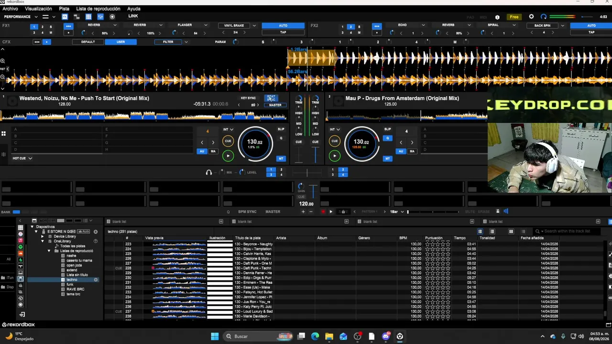
Task: Play deck 2 with green play button
Action: click(x=334, y=155)
